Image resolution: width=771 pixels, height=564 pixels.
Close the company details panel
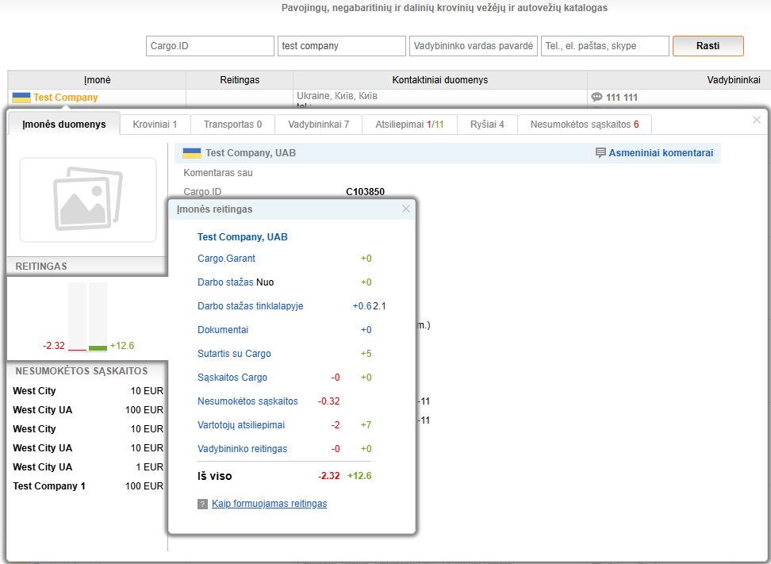[756, 120]
